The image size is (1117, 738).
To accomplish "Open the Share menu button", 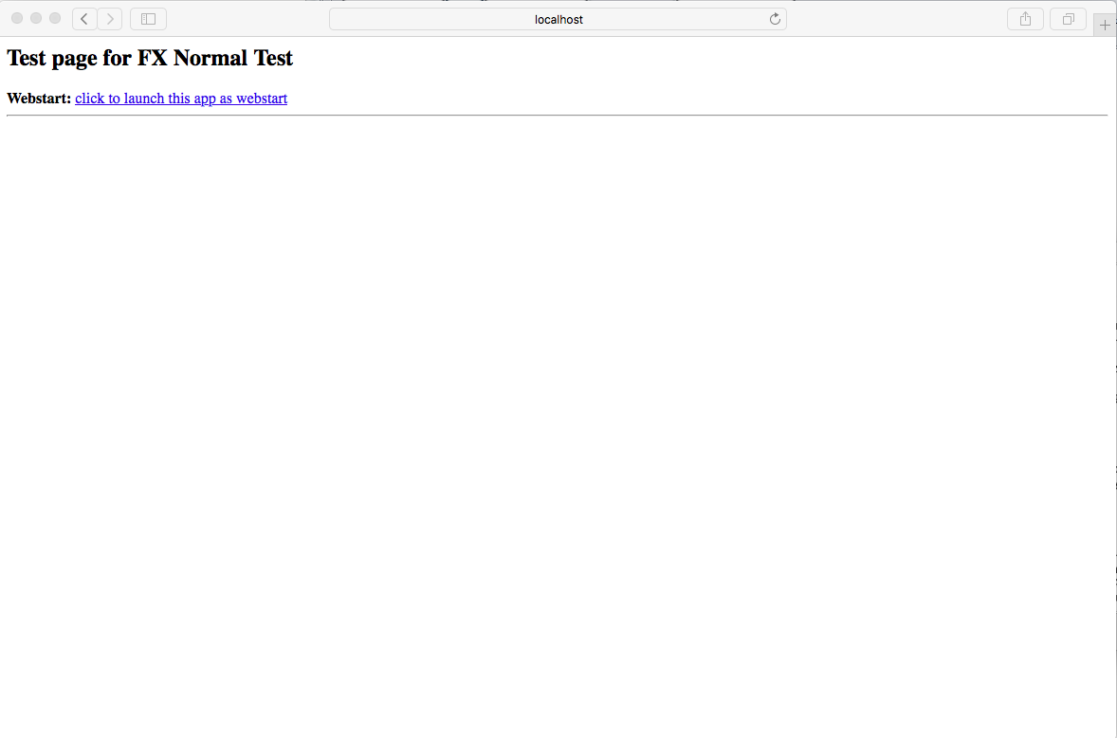I will point(1025,19).
